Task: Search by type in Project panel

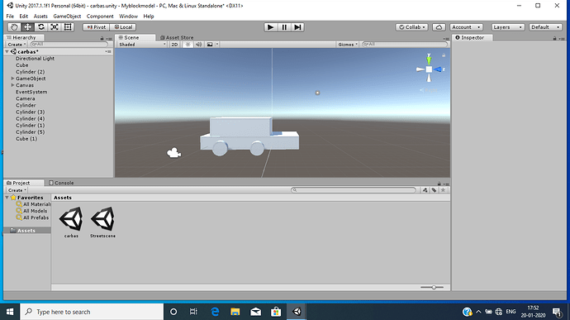Action: [425, 190]
